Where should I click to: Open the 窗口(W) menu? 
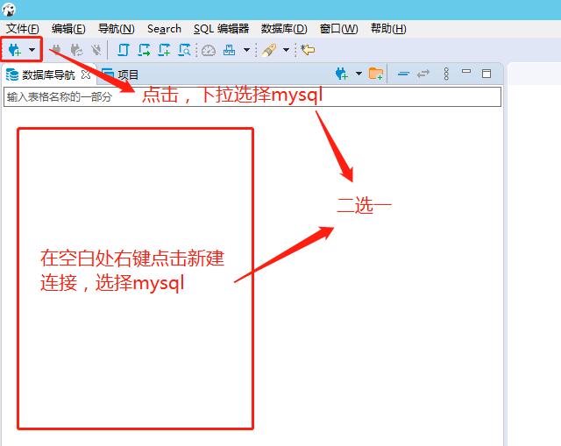coord(339,29)
